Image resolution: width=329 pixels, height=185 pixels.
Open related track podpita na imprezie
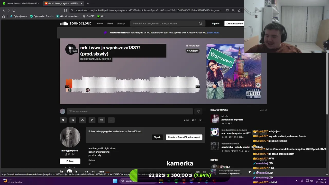pos(232,120)
